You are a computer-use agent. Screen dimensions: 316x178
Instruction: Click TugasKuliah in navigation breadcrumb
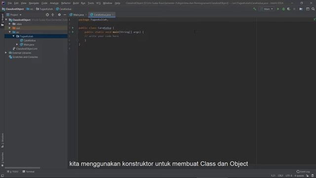click(x=44, y=9)
